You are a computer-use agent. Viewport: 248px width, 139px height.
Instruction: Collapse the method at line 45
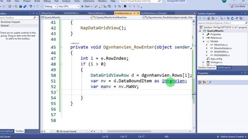62,47
